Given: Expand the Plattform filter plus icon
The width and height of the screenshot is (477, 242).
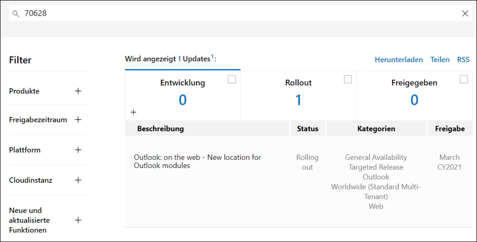Looking at the screenshot, I should [x=78, y=150].
